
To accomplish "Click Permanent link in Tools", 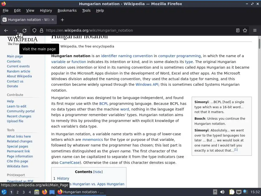I will pos(18,151).
